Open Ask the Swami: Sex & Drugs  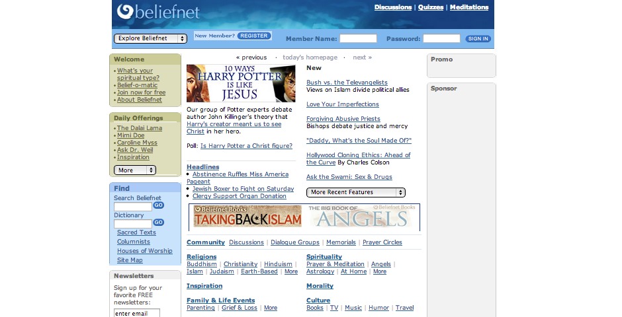pyautogui.click(x=349, y=177)
